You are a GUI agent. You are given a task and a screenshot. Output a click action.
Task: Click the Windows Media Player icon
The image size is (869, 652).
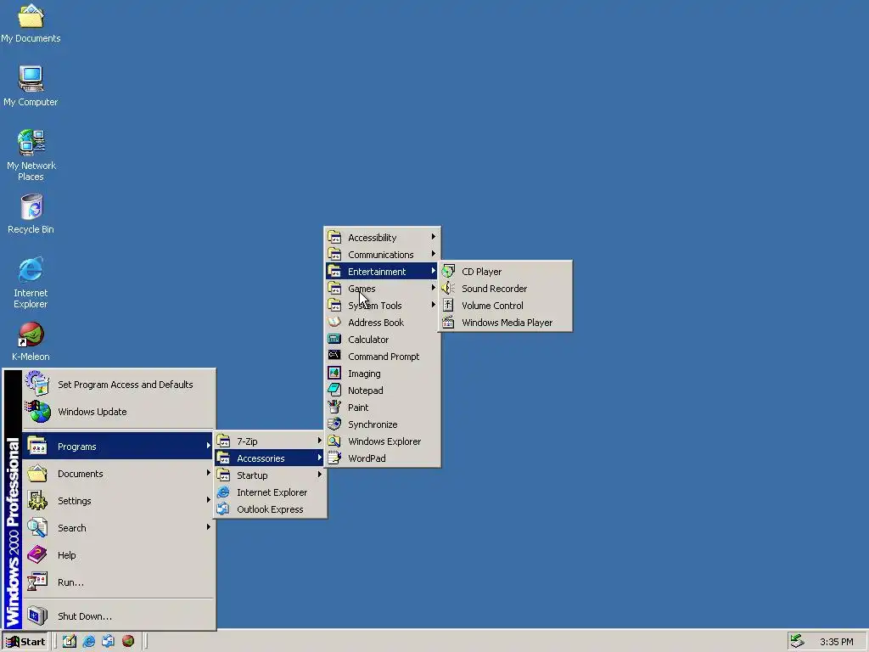pos(448,322)
